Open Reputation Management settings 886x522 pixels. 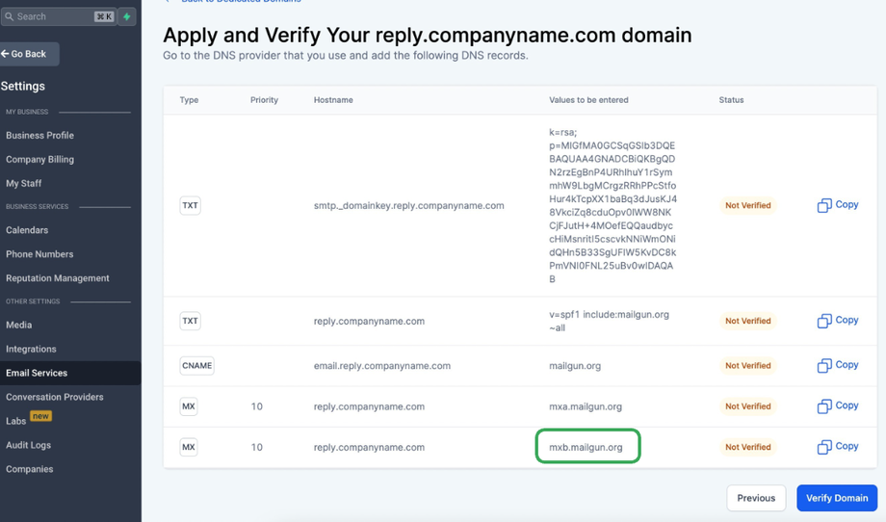pyautogui.click(x=58, y=278)
